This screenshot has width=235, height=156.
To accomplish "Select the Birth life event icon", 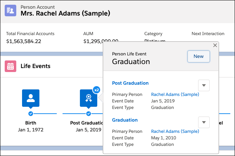I will pyautogui.click(x=31, y=98).
